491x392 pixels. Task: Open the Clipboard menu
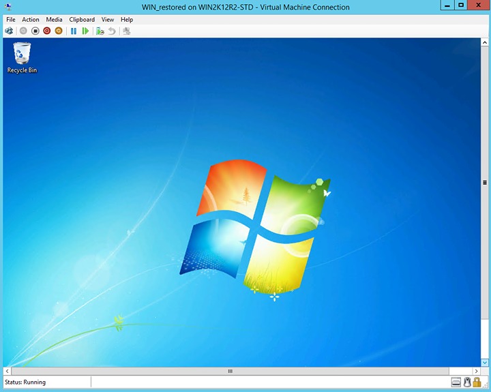point(82,20)
